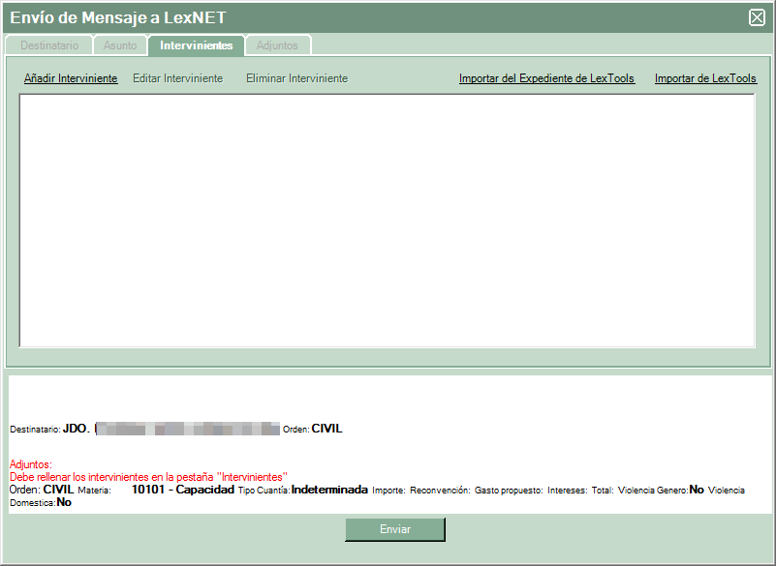Open Importar del Expediente de LexTools
776x566 pixels.
click(546, 78)
